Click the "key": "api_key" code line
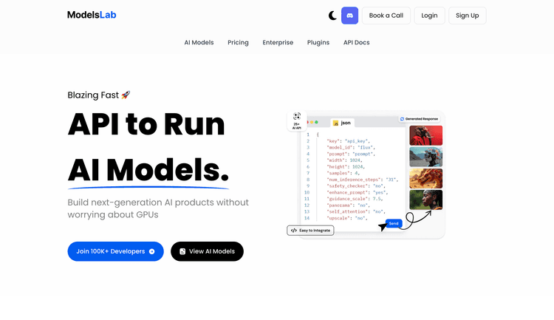 coord(348,141)
